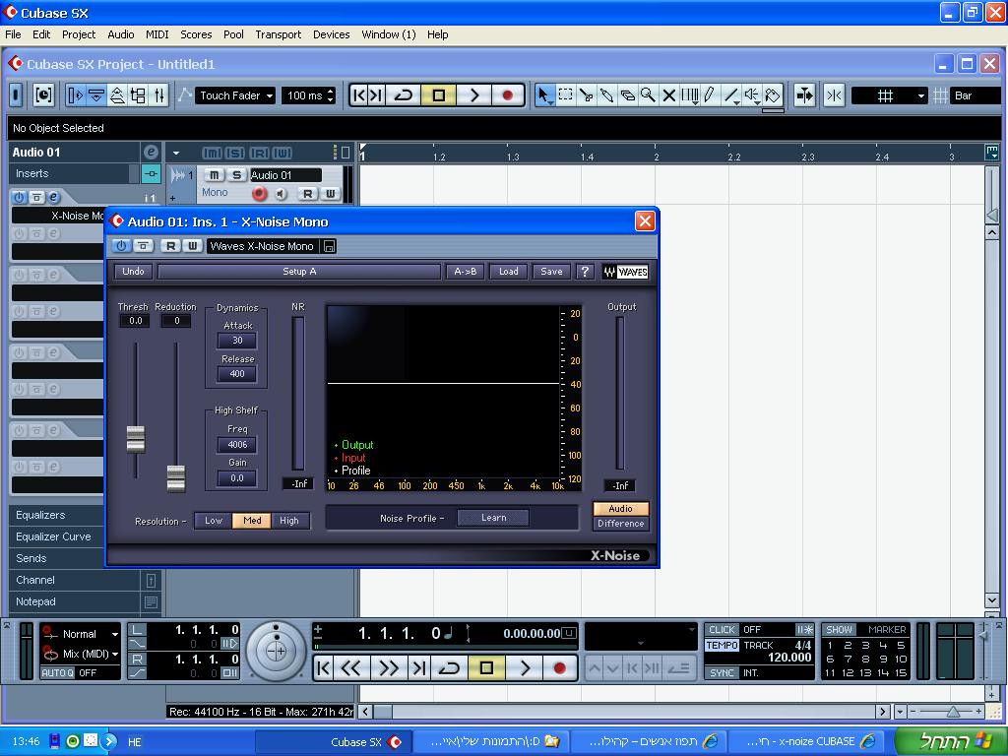Open the Audio menu
Screen dimensions: 1008x756
coord(121,34)
